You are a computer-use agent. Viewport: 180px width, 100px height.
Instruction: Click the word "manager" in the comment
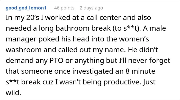click(x=21, y=39)
